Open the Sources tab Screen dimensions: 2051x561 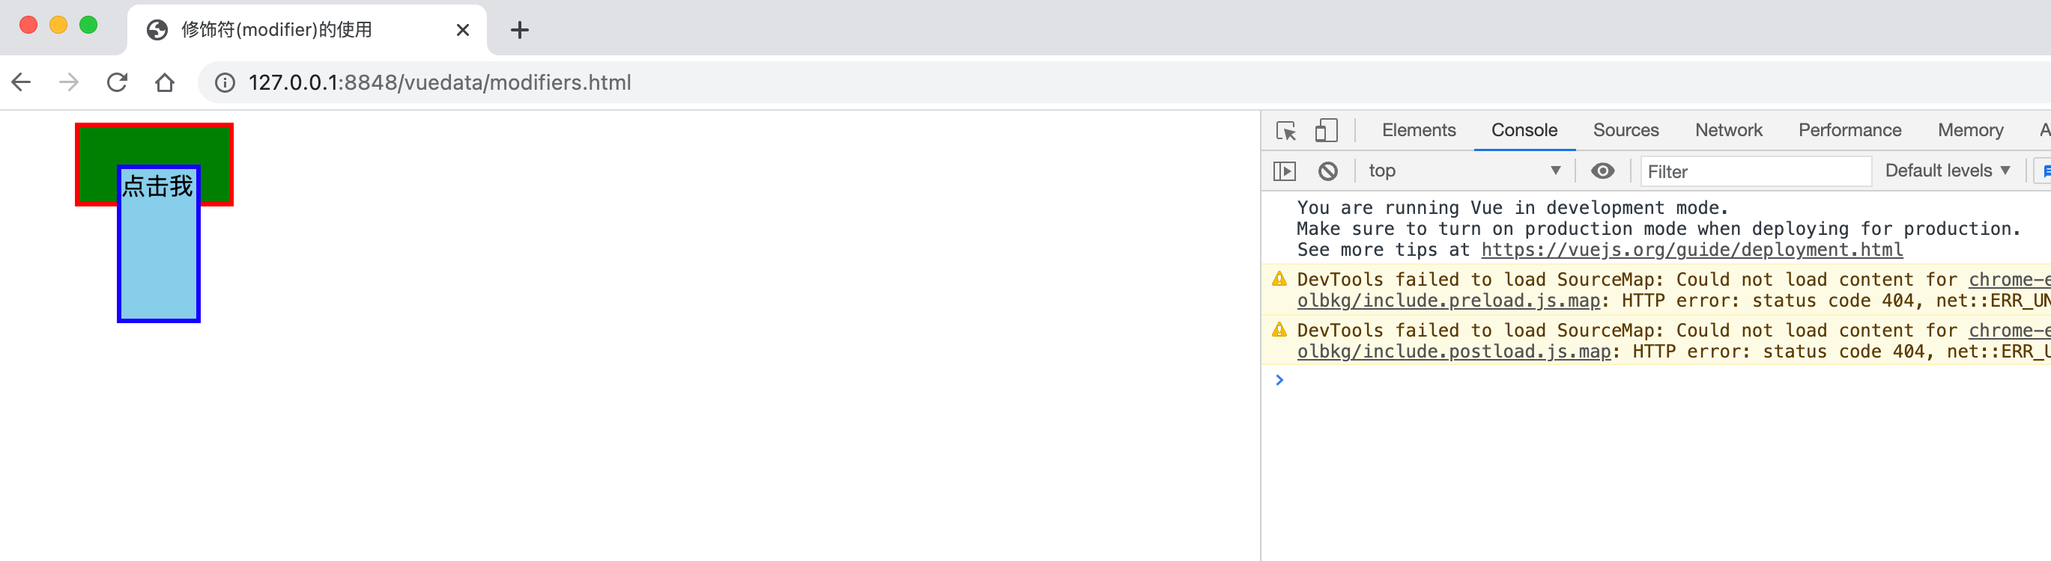pos(1625,130)
